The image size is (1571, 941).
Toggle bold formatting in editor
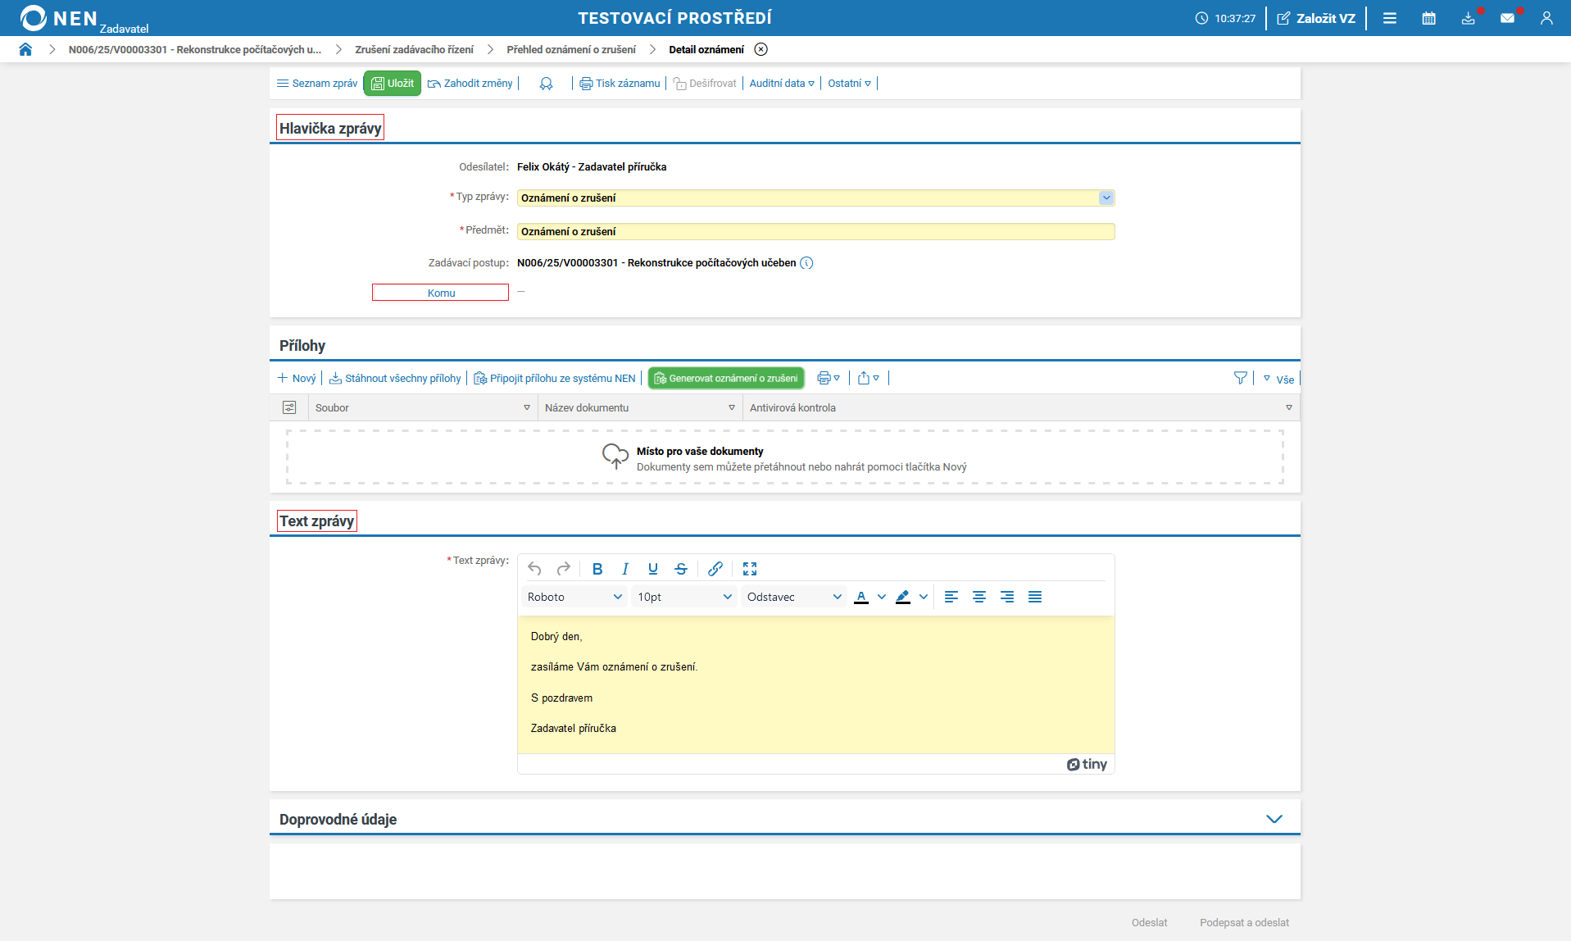597,569
